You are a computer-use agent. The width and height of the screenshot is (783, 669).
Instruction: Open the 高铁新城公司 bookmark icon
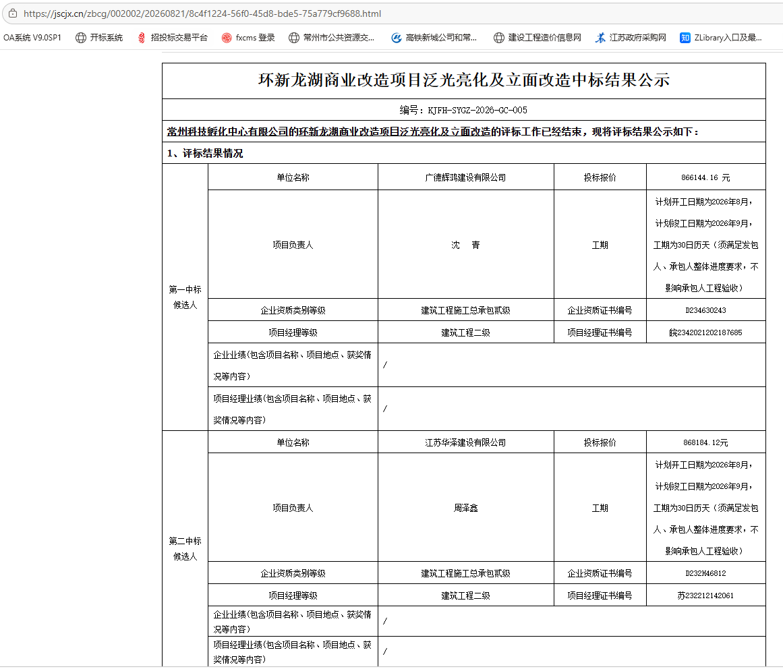click(x=397, y=38)
